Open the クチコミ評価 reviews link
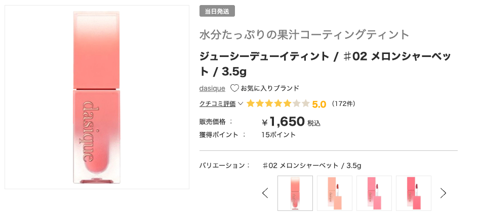The image size is (480, 219). (x=218, y=104)
